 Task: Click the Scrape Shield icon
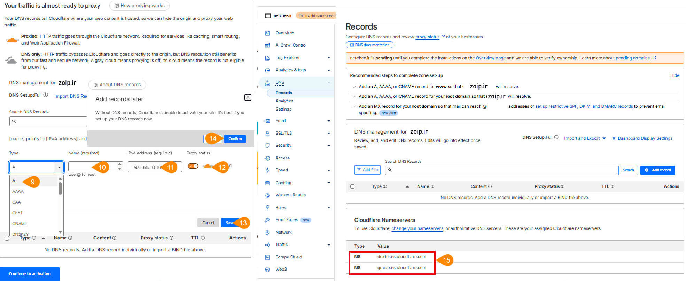tap(267, 257)
